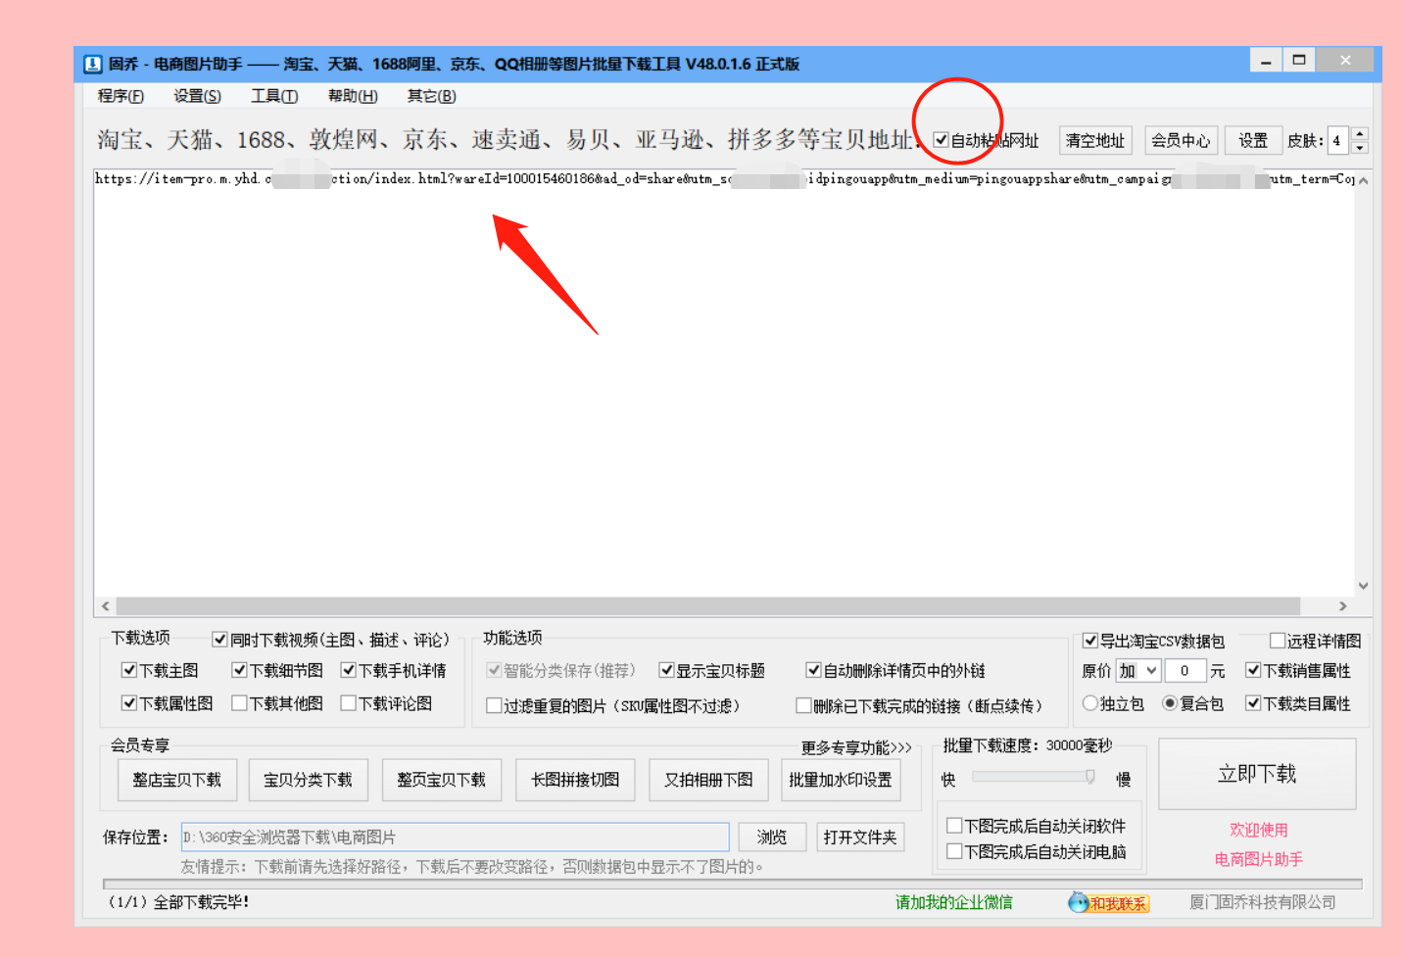
Task: Click the horizontal scrollbar left arrow
Action: pyautogui.click(x=106, y=606)
